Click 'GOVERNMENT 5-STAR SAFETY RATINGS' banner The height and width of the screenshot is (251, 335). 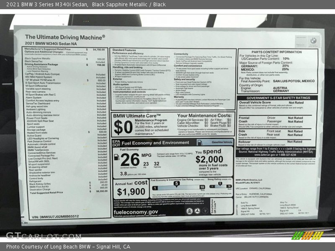click(x=278, y=98)
